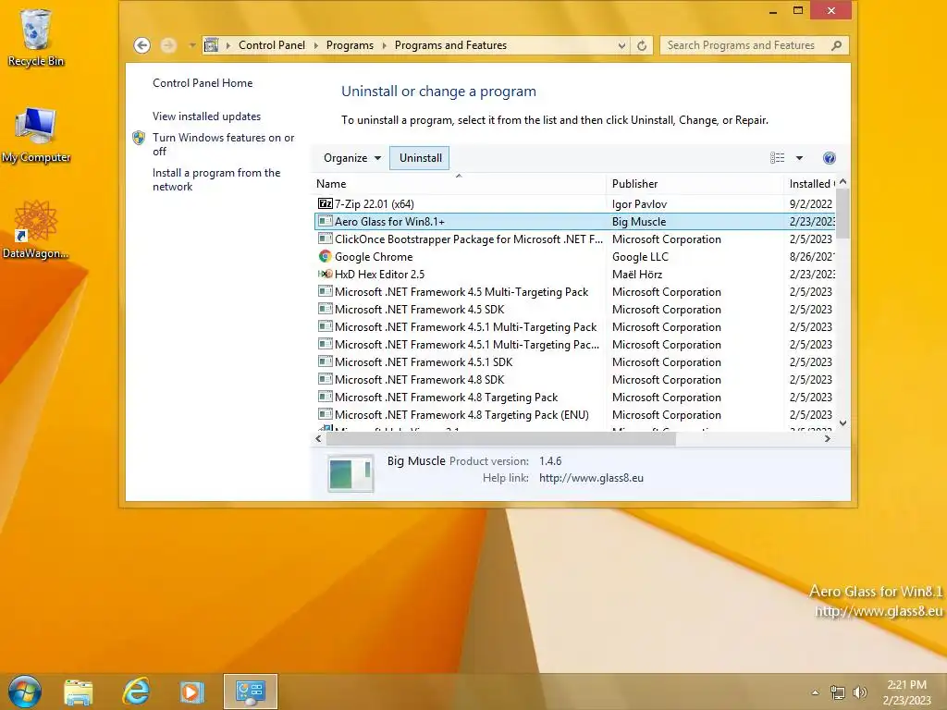947x710 pixels.
Task: Click the horizontal scrollbar left arrow
Action: click(x=318, y=439)
